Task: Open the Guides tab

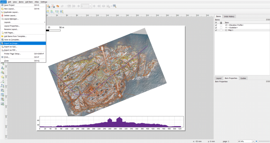Action: (243, 78)
